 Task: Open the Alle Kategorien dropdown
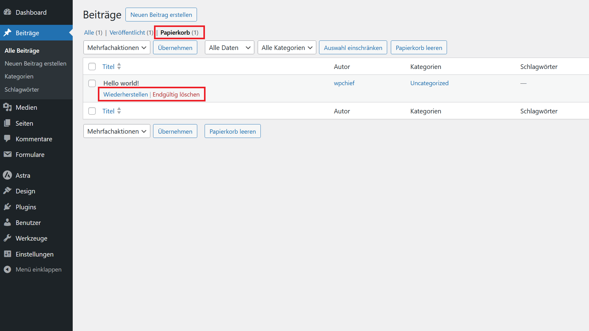click(x=287, y=48)
